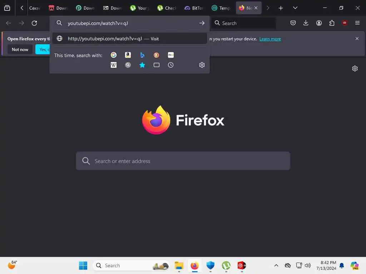The width and height of the screenshot is (366, 274).
Task: Open uTorrent from the taskbar
Action: point(226,265)
